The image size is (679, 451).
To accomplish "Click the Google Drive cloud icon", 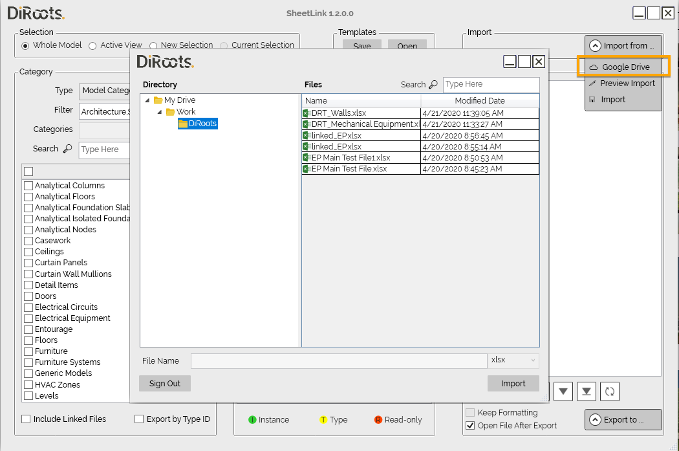I will tap(594, 67).
